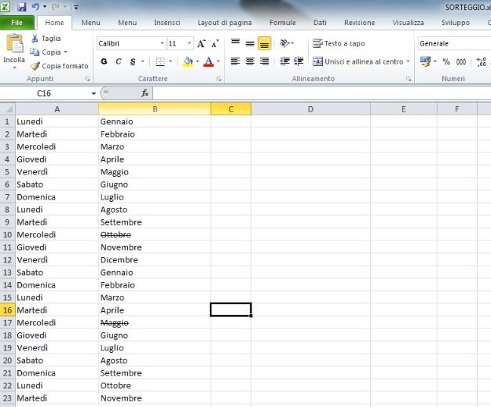The image size is (491, 407).
Task: Expand the Name Box dropdown arrow
Action: coord(94,93)
